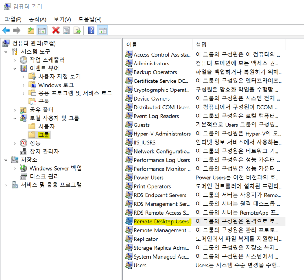This screenshot has height=280, width=304.
Task: Click the 작업 스케줄러 clock icon
Action: 23,60
